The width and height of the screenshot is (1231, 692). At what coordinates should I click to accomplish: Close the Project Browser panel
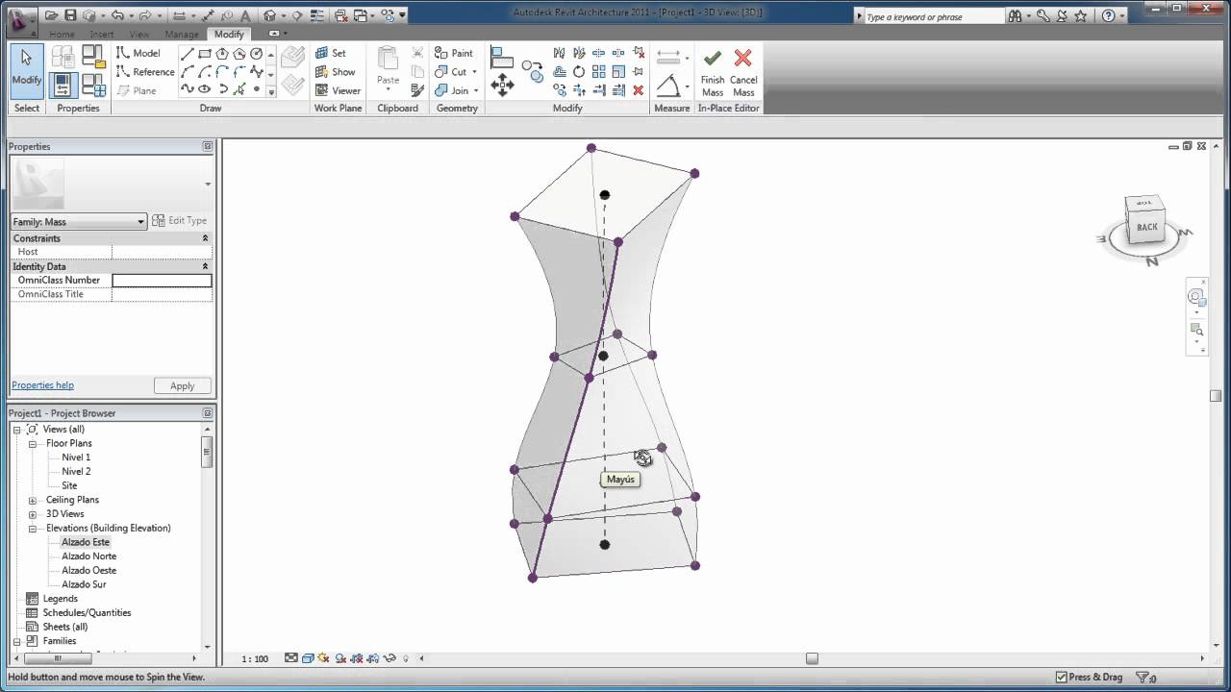point(207,413)
